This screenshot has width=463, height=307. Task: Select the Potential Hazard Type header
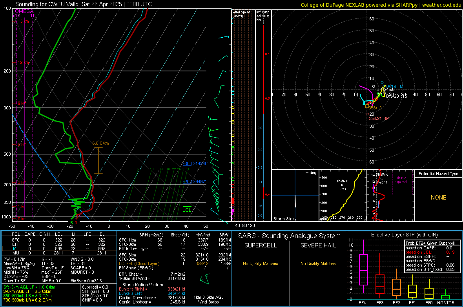point(438,174)
